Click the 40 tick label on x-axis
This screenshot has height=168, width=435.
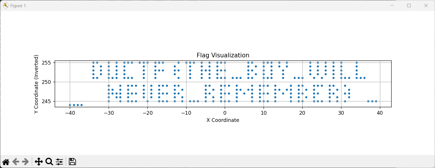pyautogui.click(x=380, y=113)
